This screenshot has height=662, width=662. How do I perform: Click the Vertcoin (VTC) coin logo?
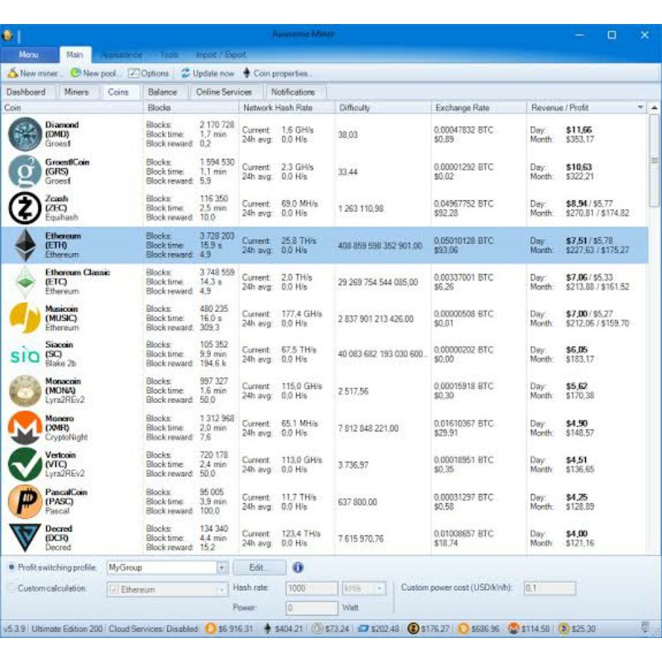pyautogui.click(x=25, y=464)
